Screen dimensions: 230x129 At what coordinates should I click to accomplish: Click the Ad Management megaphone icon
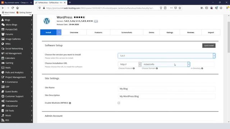coord(3,53)
